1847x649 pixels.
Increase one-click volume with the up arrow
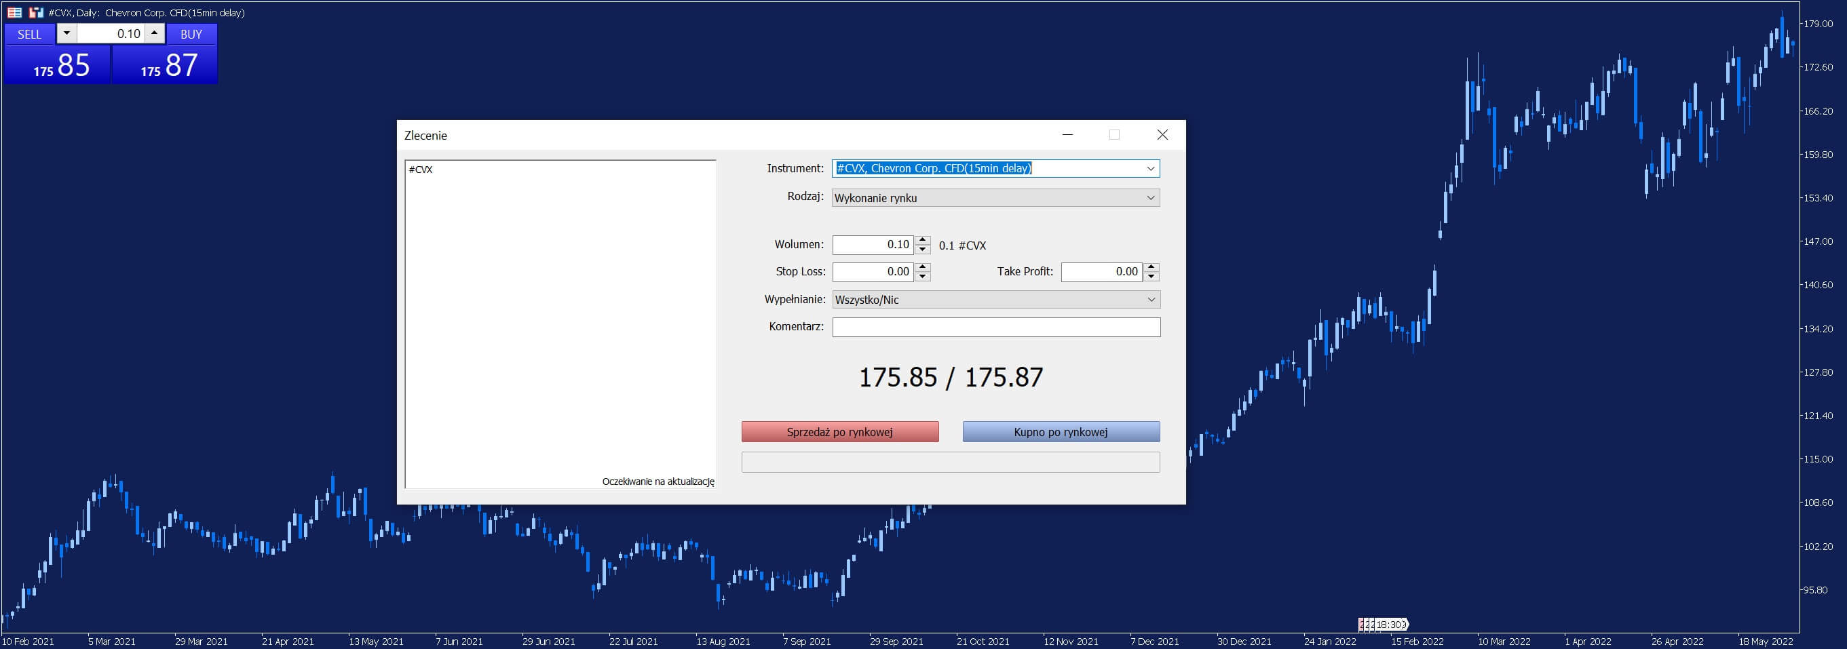click(154, 33)
